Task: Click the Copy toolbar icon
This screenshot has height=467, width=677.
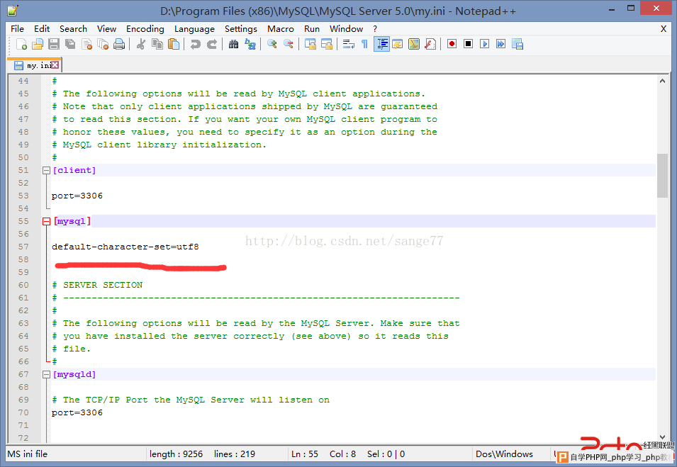Action: point(157,44)
